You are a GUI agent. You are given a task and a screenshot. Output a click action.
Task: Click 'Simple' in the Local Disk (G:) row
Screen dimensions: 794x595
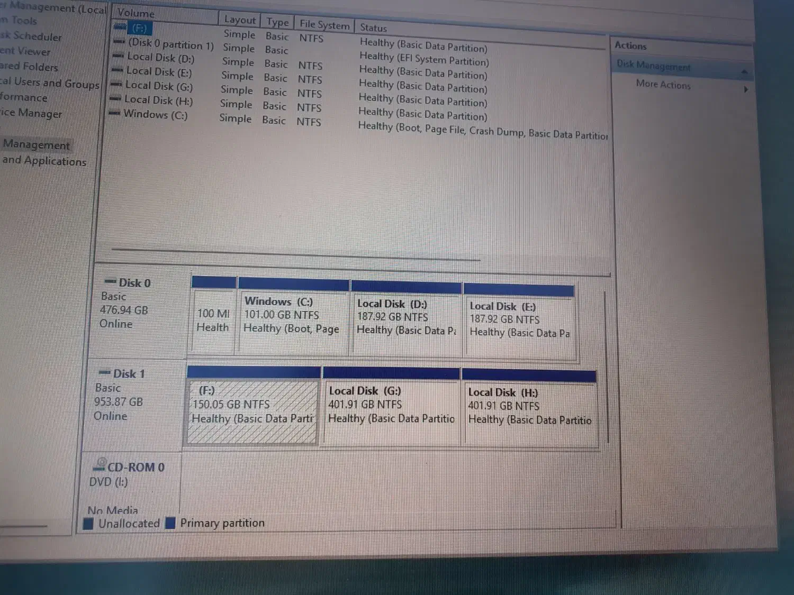pos(236,90)
